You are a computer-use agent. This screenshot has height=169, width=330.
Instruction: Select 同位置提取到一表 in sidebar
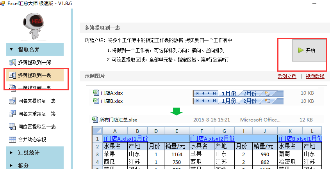35,127
